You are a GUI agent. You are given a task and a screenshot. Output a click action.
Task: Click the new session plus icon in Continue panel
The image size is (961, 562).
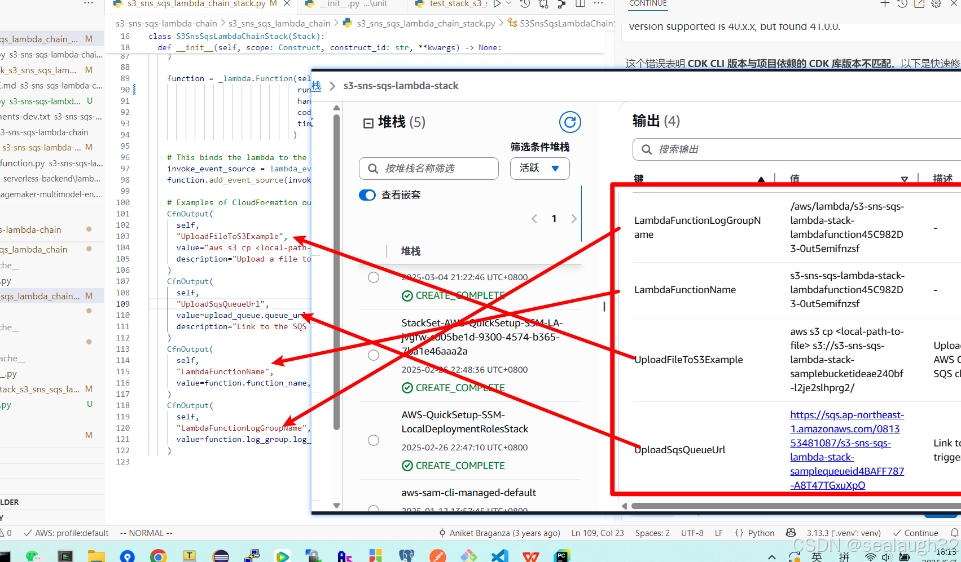885,4
